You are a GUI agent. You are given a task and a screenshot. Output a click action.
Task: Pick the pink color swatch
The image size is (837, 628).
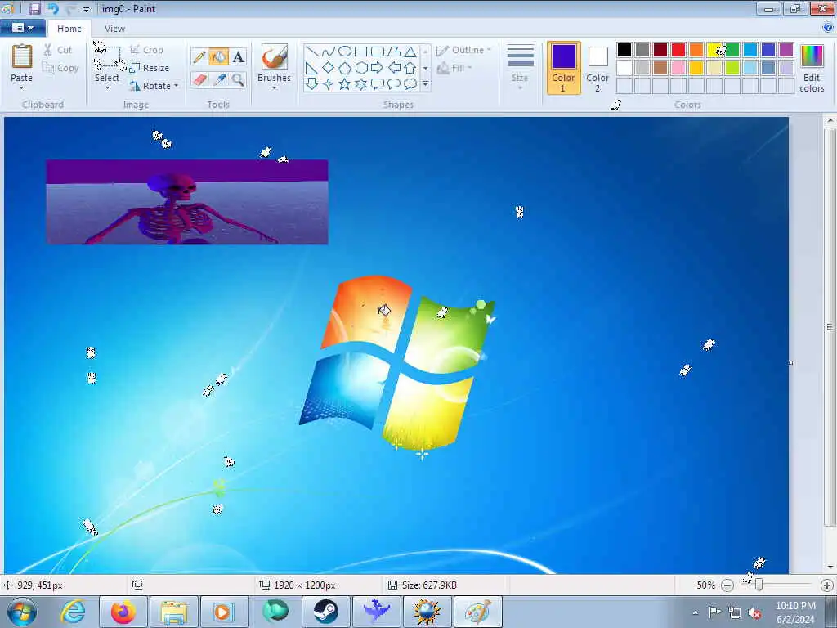(x=678, y=68)
